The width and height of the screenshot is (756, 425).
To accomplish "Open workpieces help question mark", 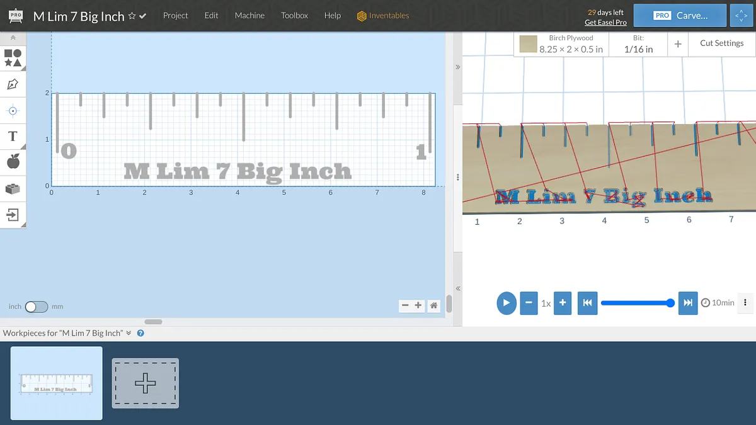I will coord(140,333).
